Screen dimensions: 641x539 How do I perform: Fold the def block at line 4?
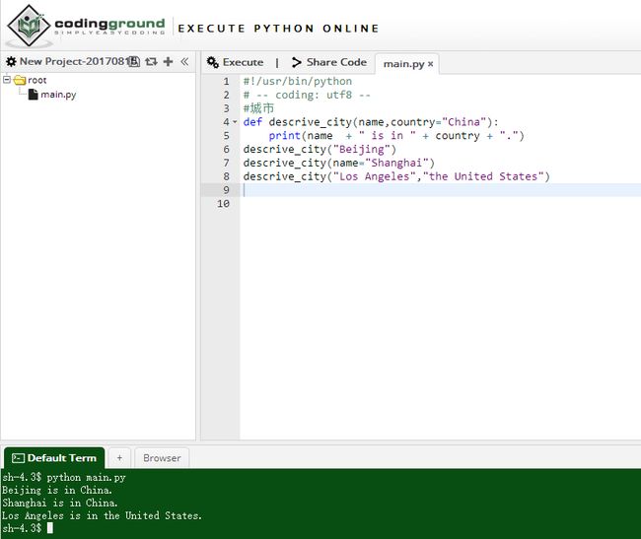[235, 122]
